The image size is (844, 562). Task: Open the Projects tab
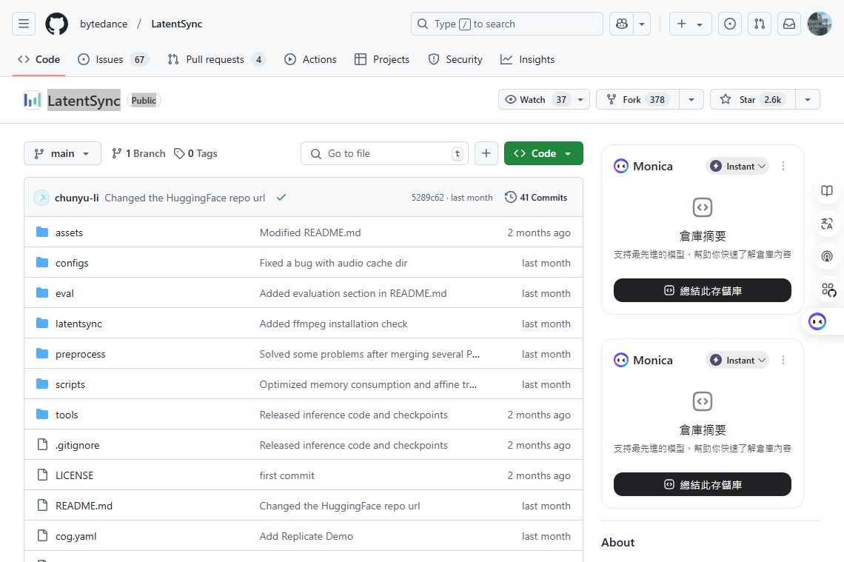(x=382, y=59)
